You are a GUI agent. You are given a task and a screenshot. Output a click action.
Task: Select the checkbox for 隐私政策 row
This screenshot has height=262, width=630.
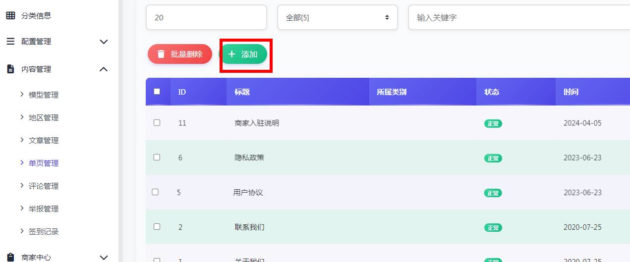click(157, 157)
